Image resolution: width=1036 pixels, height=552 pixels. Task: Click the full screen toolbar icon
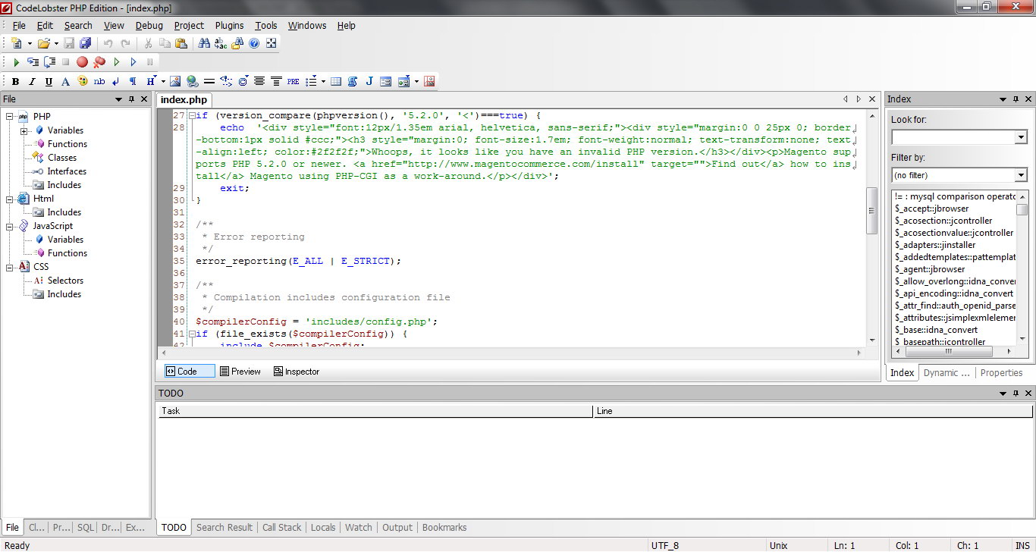pos(272,43)
